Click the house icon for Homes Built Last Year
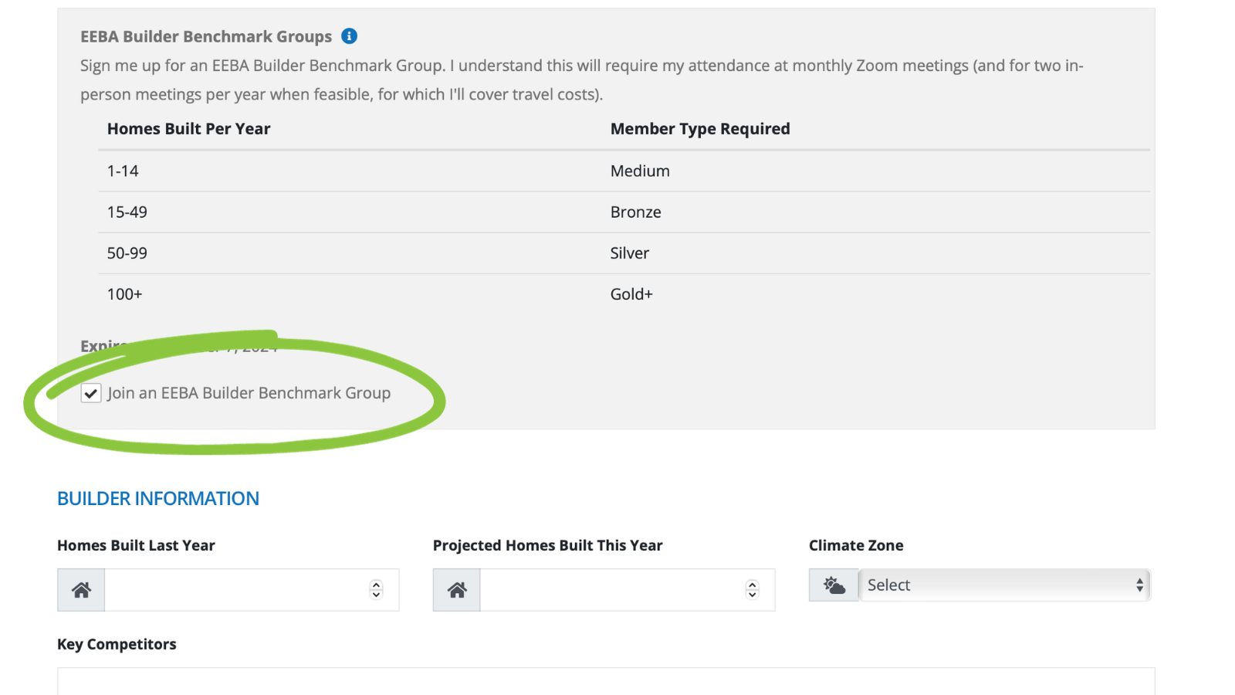Viewport: 1235px width, 695px height. [81, 590]
